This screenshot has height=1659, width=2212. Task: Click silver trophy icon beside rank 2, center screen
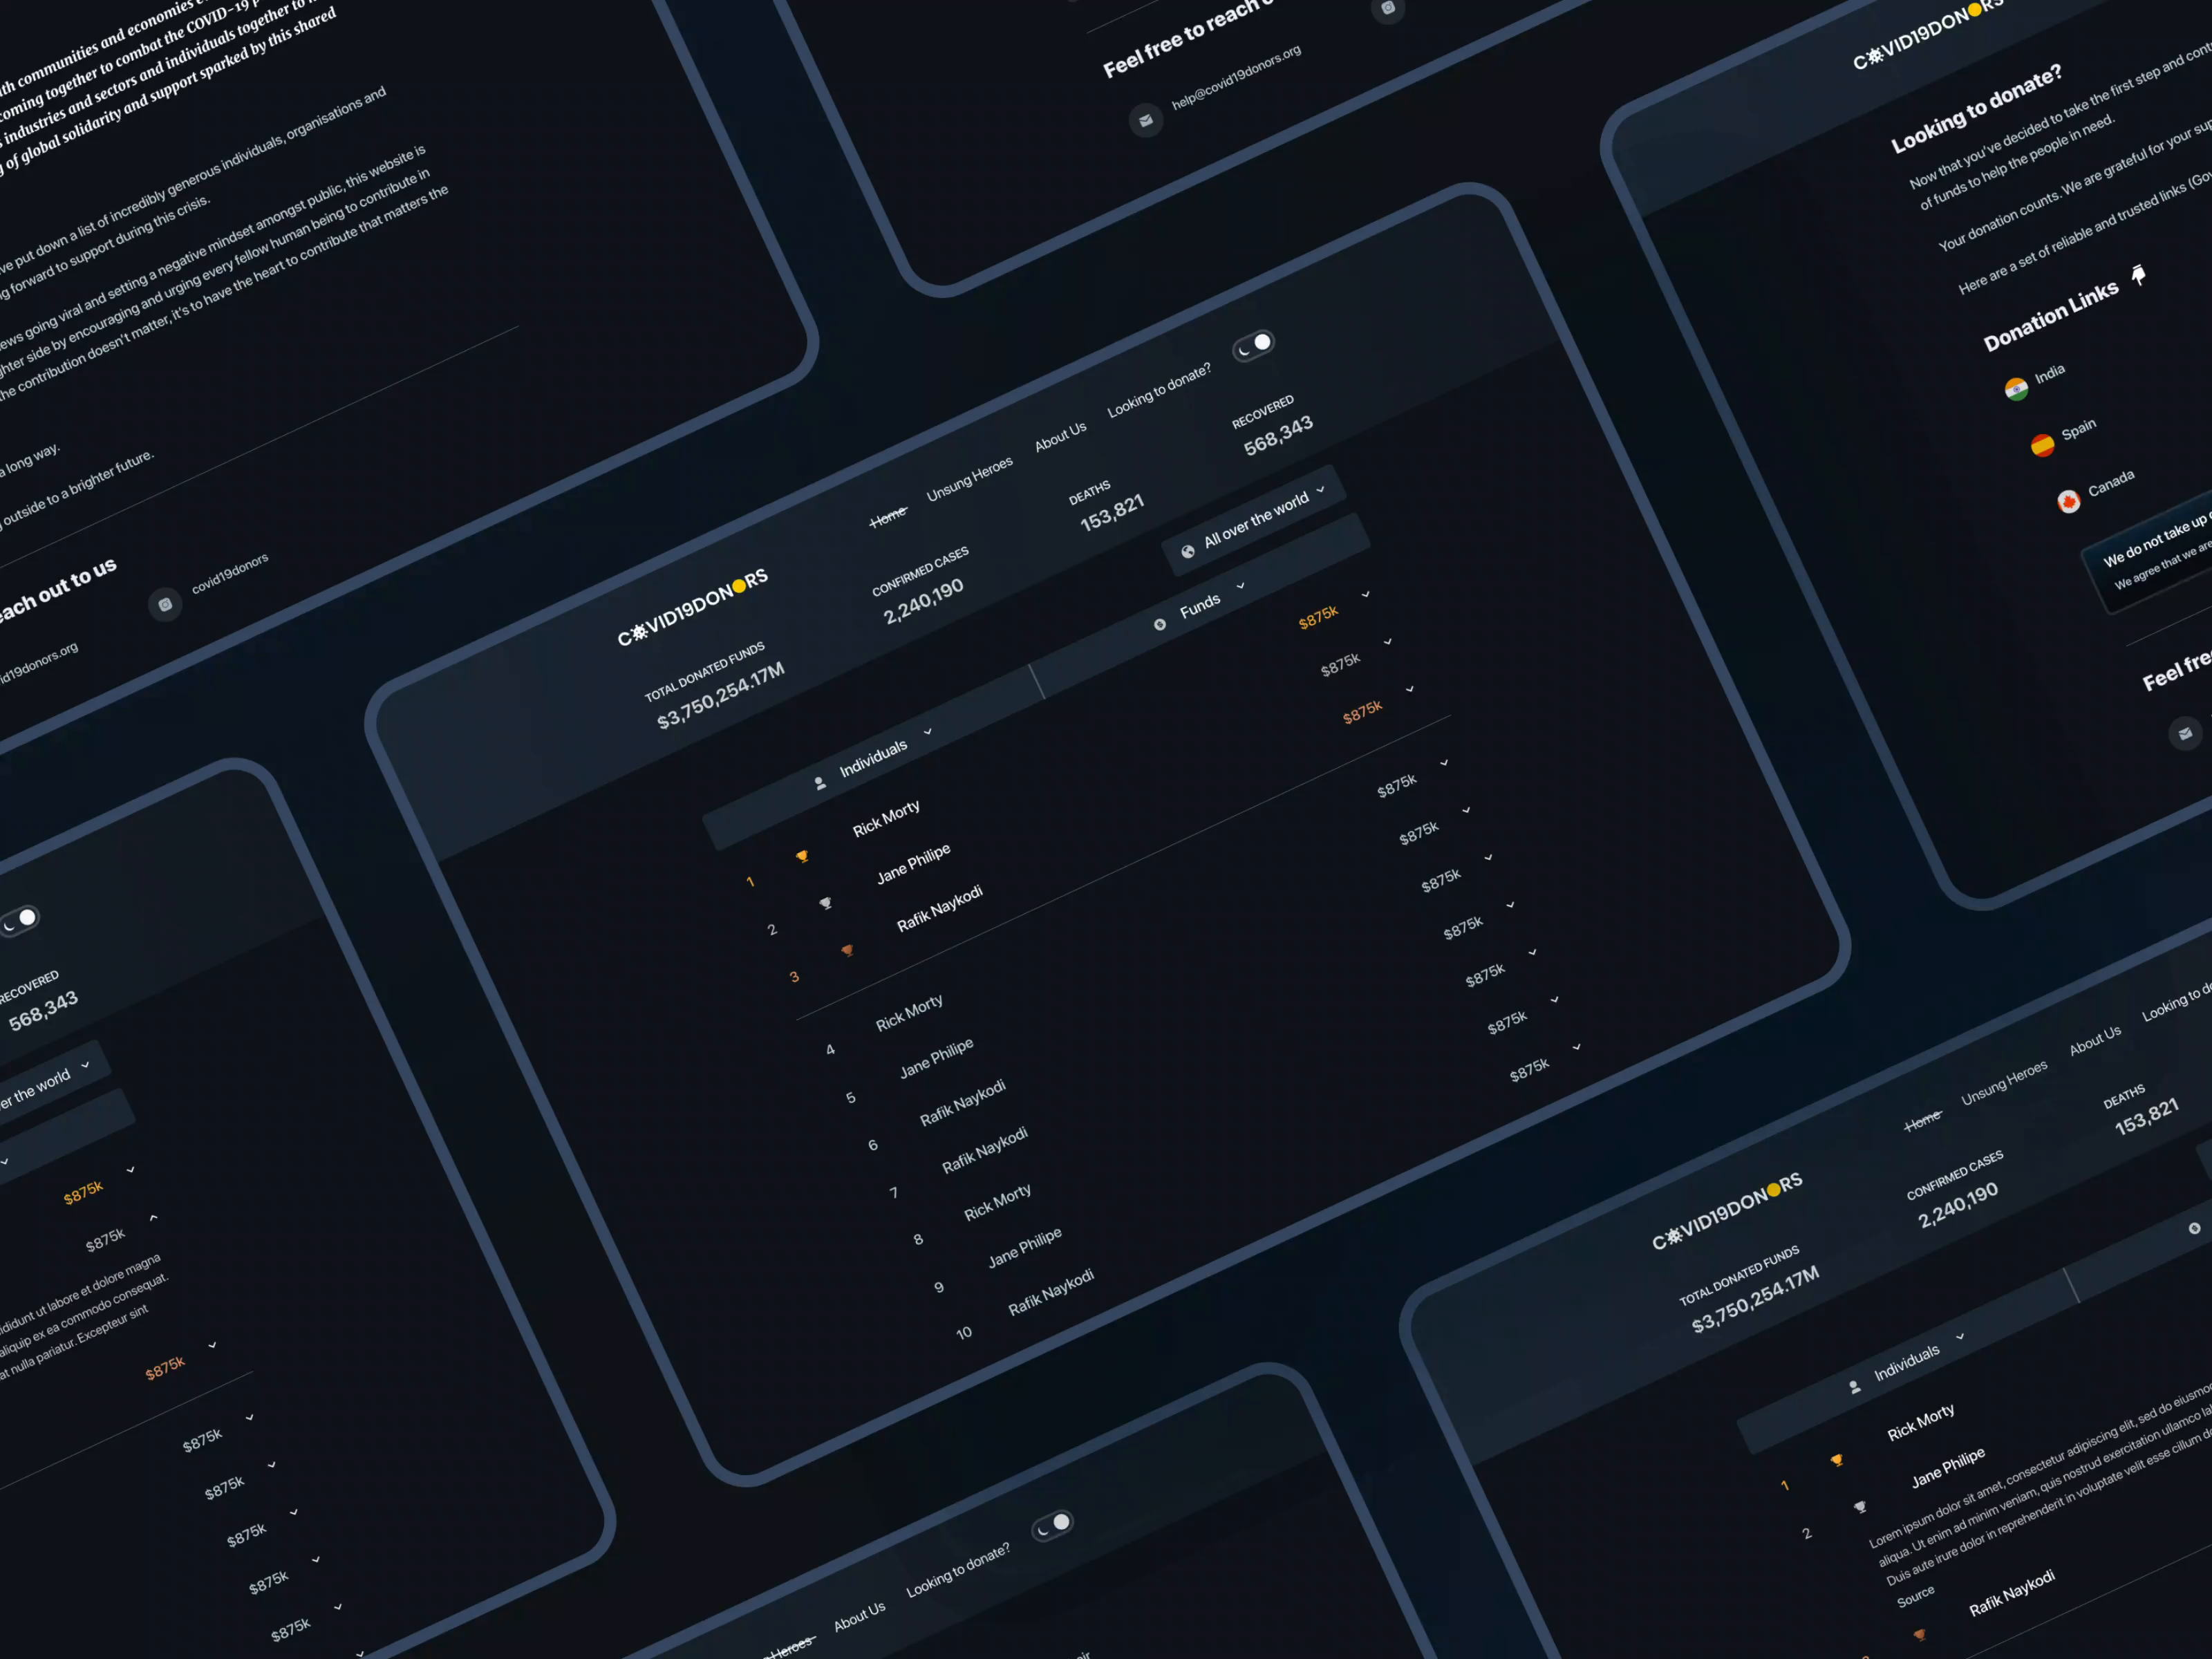click(825, 903)
